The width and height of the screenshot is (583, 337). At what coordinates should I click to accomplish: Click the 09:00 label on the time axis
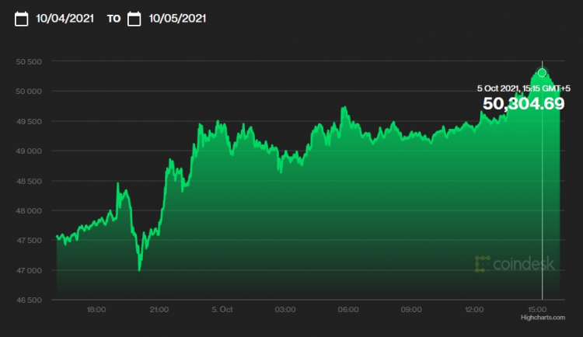click(x=413, y=310)
